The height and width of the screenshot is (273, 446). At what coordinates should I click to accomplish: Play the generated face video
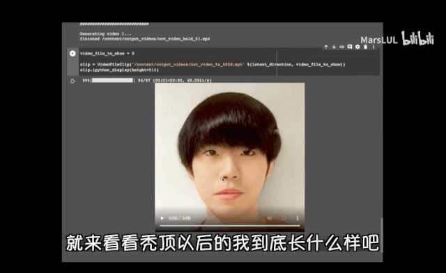click(x=162, y=218)
